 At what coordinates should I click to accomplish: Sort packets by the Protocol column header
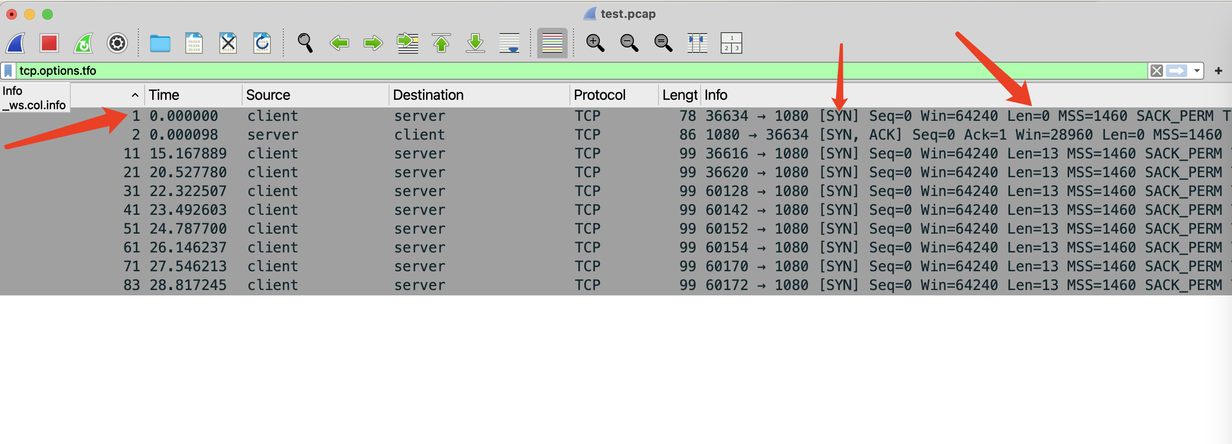[614, 95]
